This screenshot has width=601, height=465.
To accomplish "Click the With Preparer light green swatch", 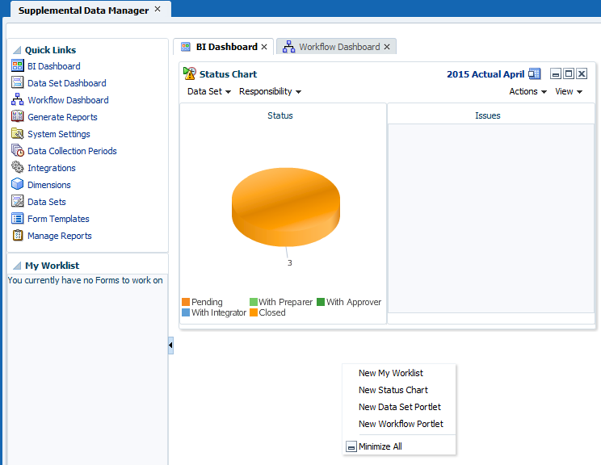I will click(x=254, y=302).
